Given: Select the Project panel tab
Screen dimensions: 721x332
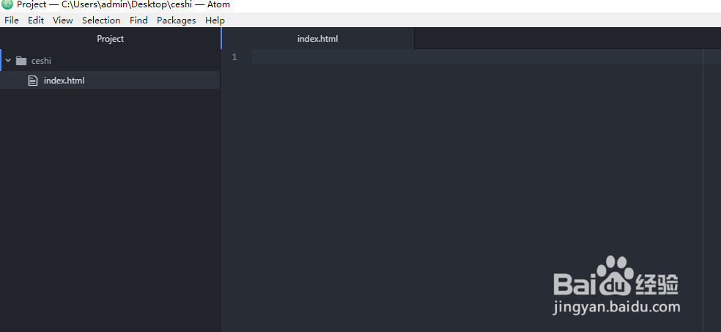Looking at the screenshot, I should tap(111, 39).
